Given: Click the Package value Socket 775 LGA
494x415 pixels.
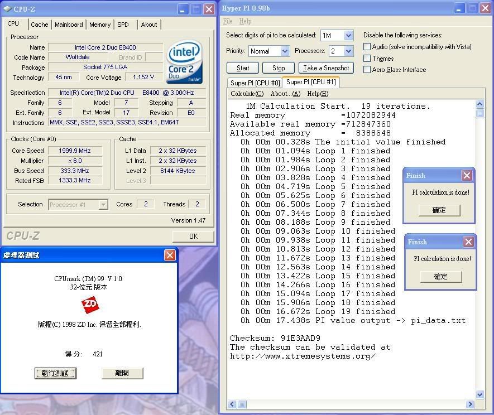Looking at the screenshot, I should (x=105, y=67).
